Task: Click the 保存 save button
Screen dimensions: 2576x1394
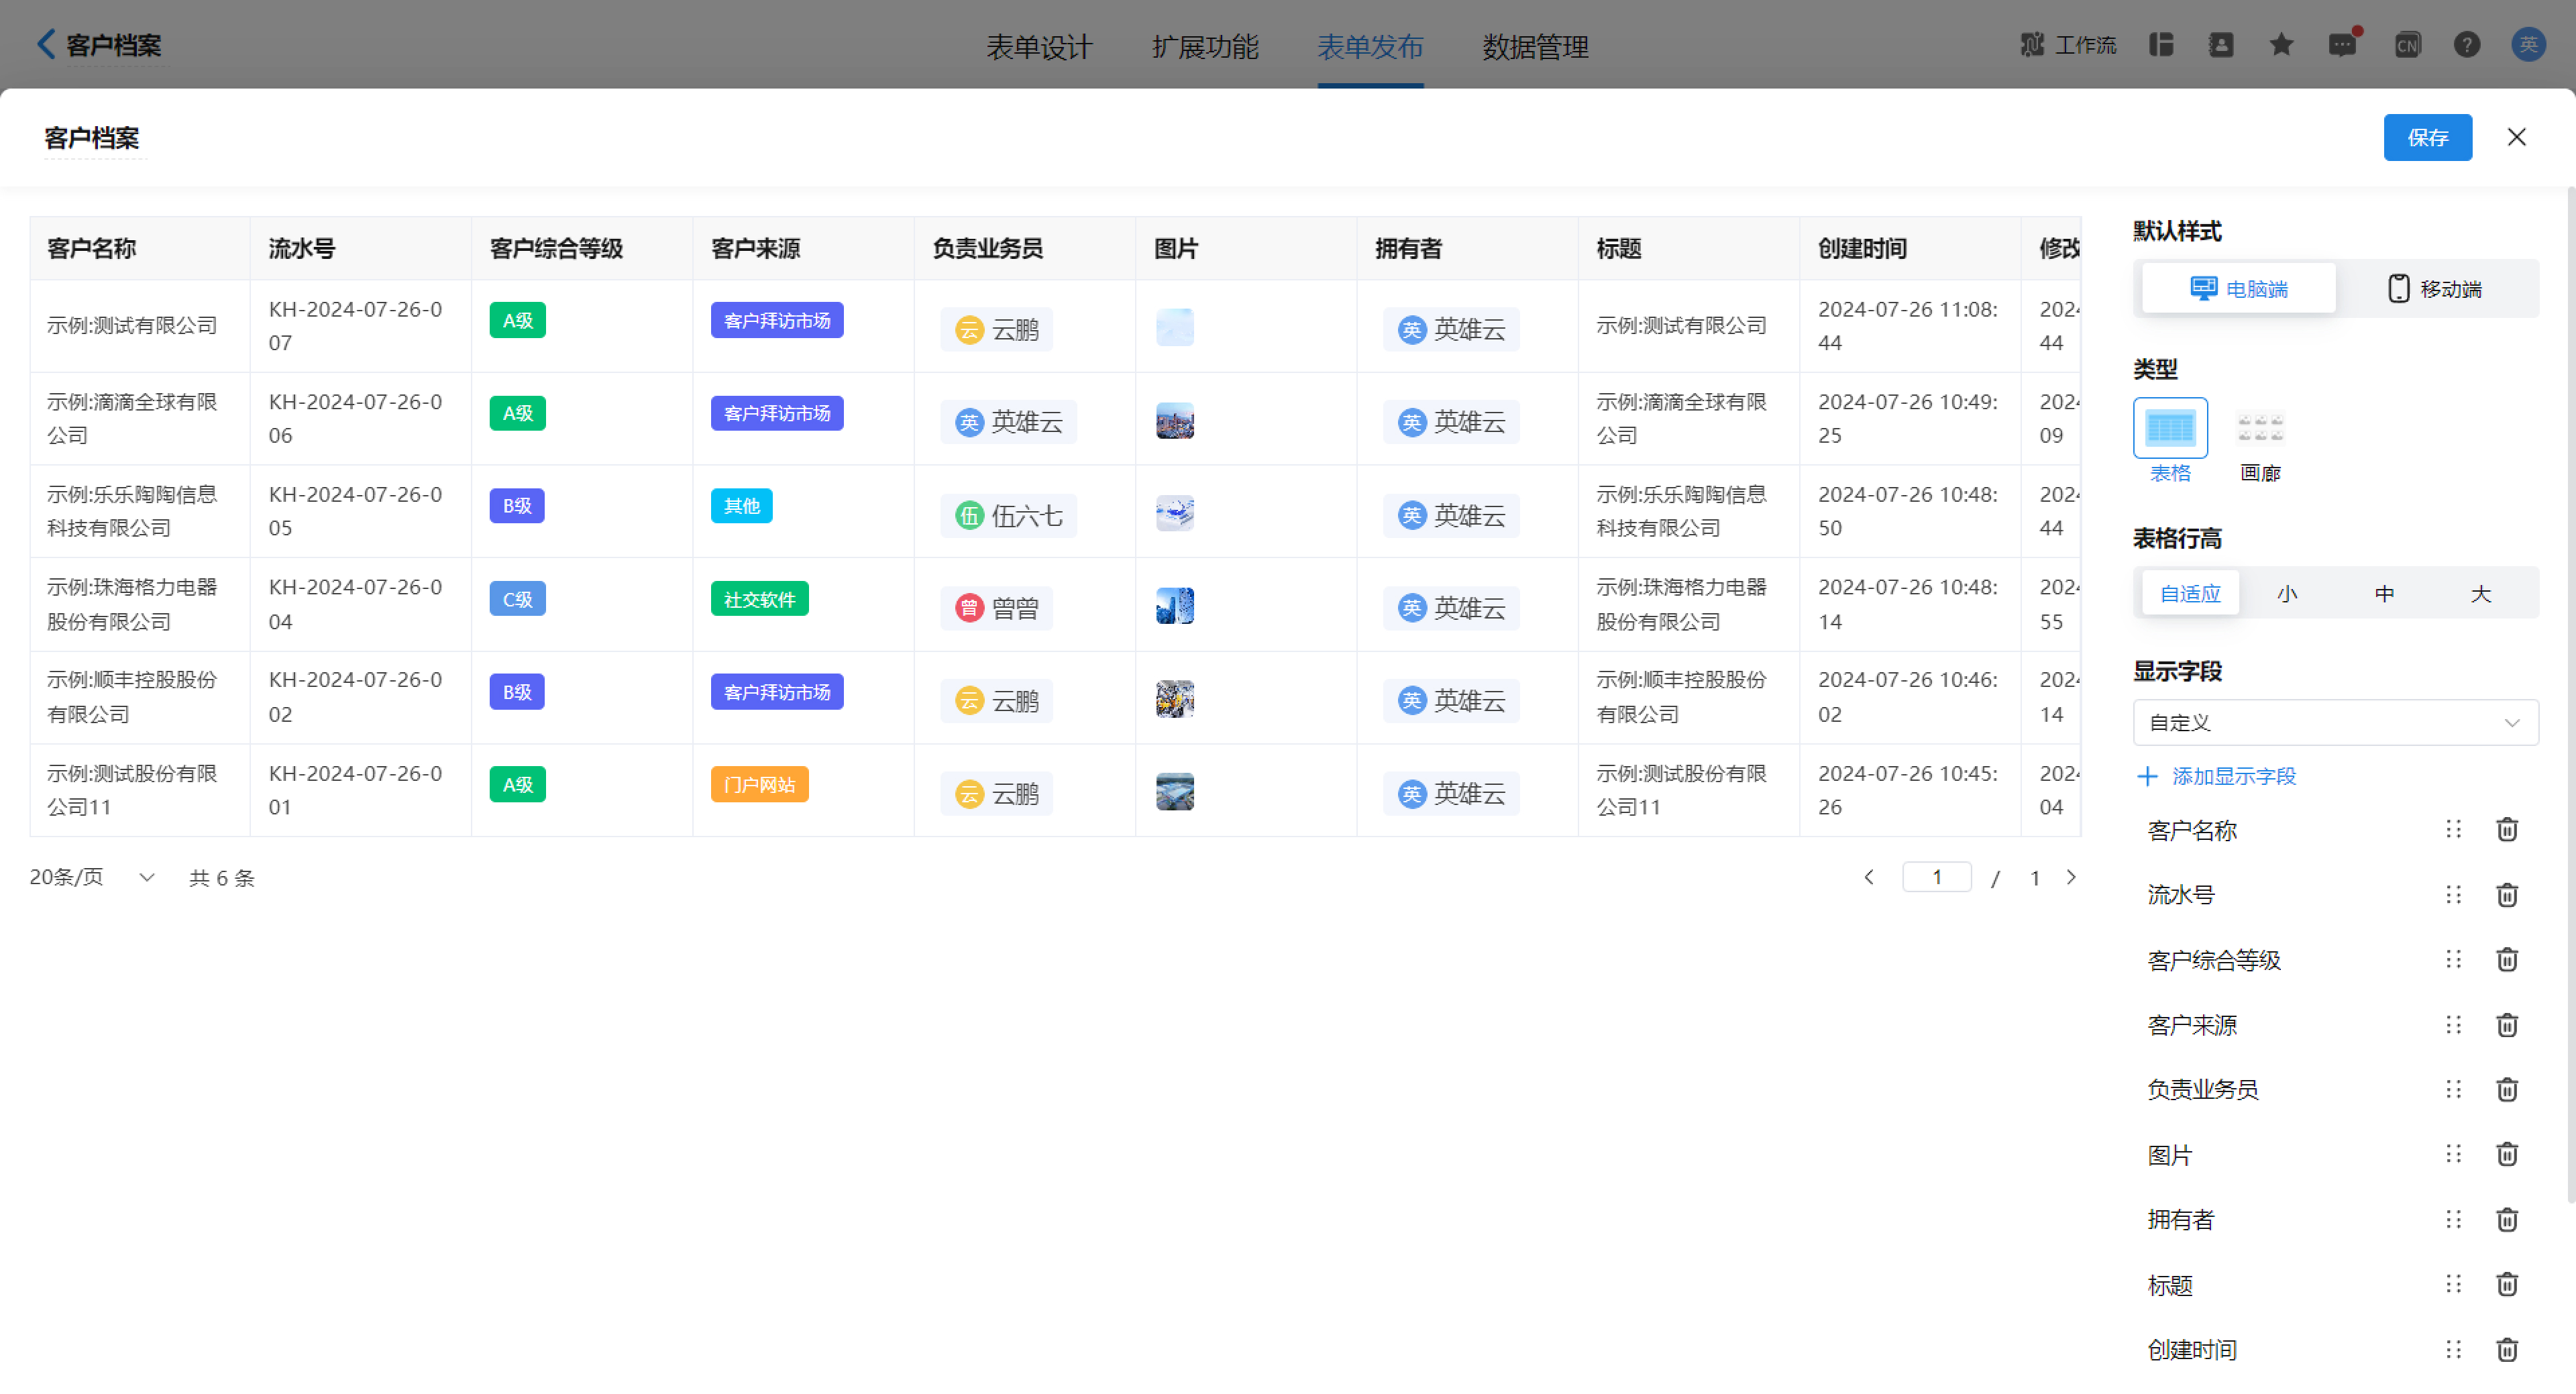Action: [2428, 137]
